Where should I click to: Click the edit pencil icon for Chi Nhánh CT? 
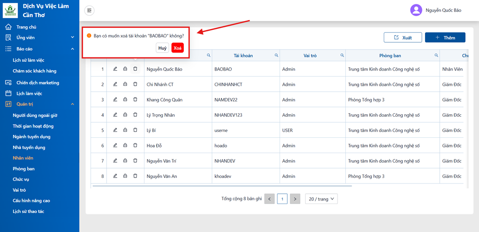point(115,84)
